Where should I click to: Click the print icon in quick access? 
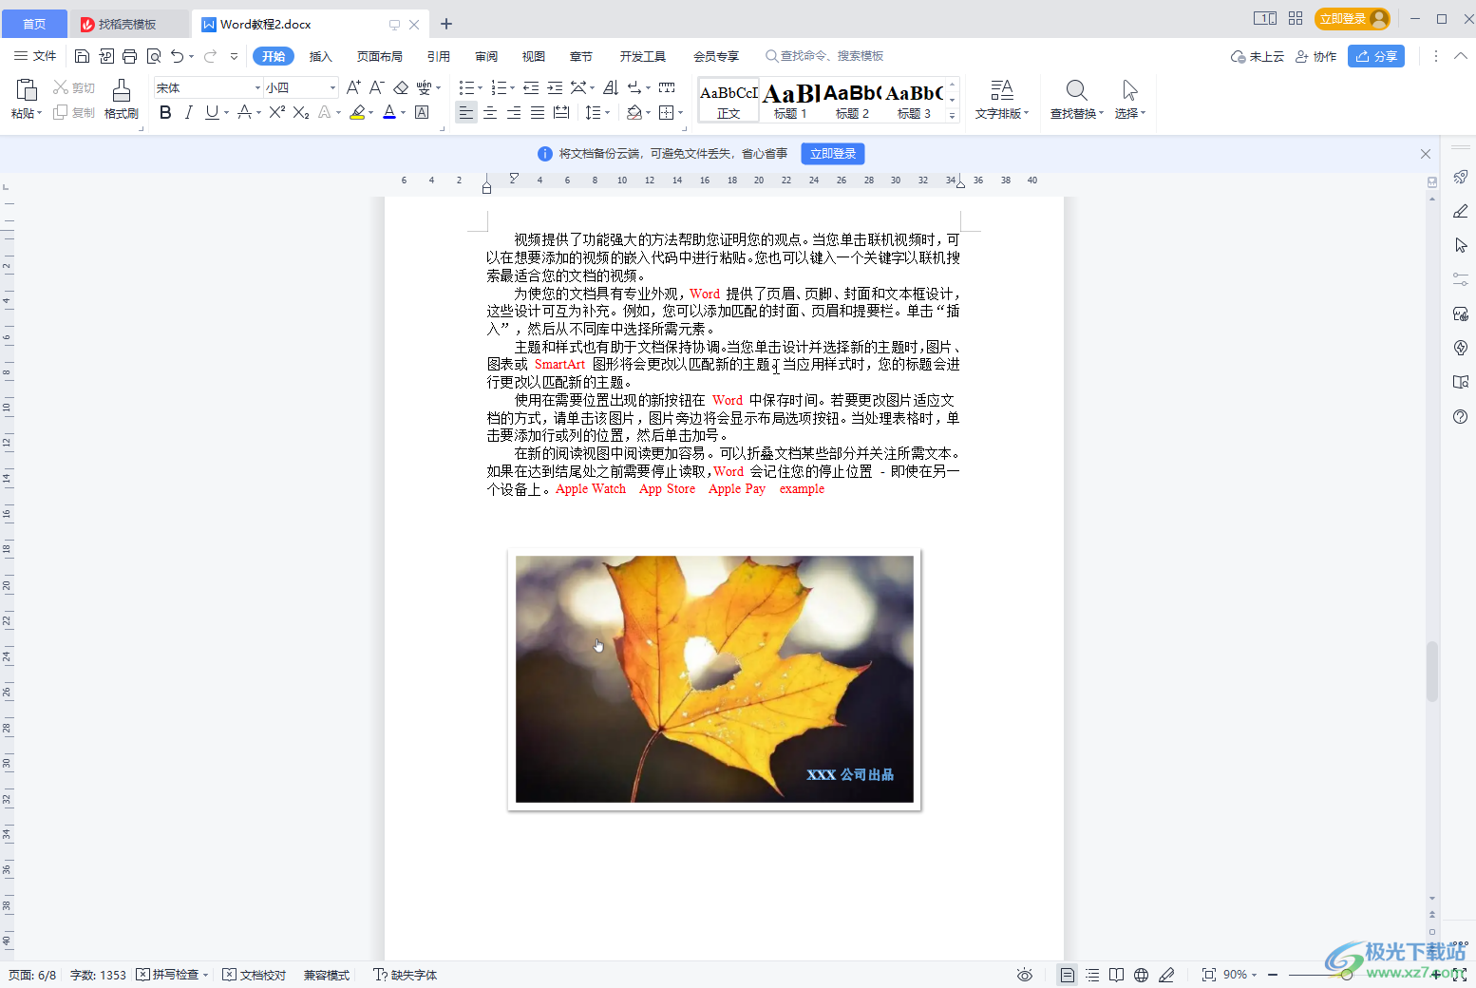(x=130, y=56)
